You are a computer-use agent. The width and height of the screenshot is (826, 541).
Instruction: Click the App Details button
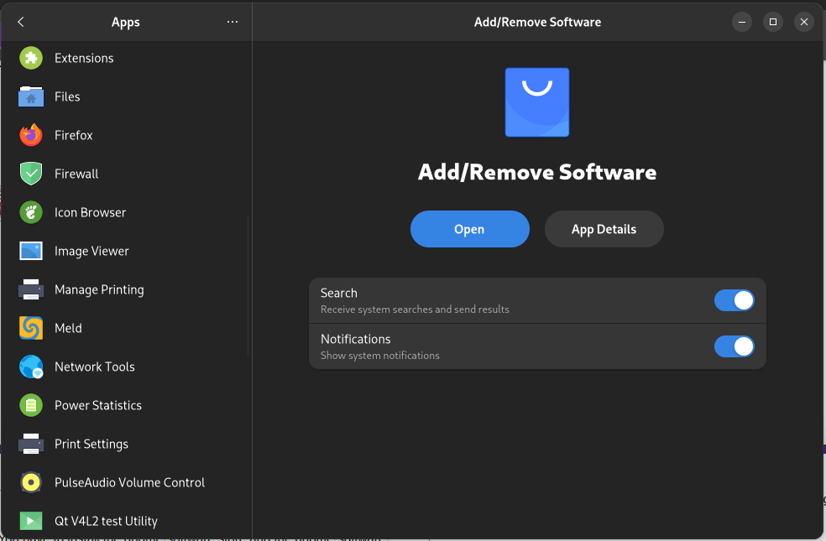(604, 229)
